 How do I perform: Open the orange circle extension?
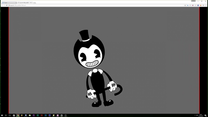tap(201, 5)
